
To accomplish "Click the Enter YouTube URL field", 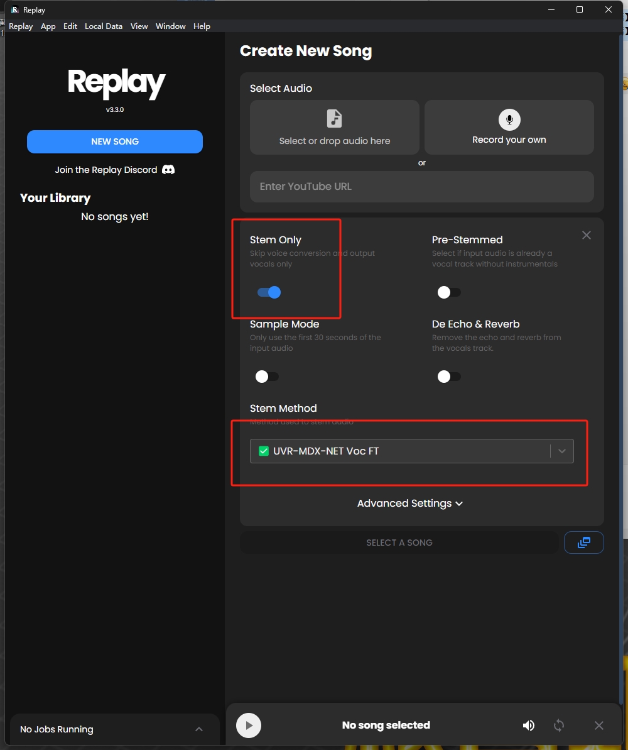I will (422, 187).
